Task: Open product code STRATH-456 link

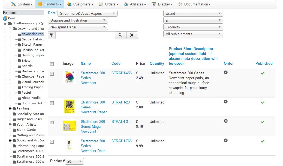Action: 122,73
